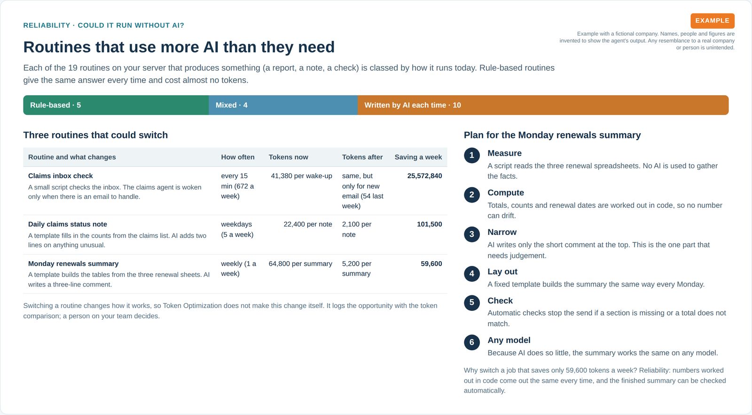The width and height of the screenshot is (752, 415).
Task: Click the Routine and what changes column header
Action: pyautogui.click(x=72, y=157)
